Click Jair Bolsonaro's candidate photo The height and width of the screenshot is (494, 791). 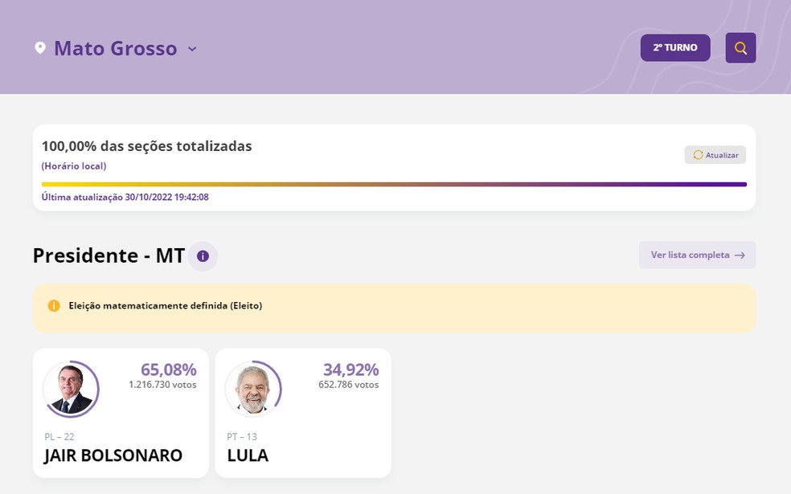tap(71, 389)
